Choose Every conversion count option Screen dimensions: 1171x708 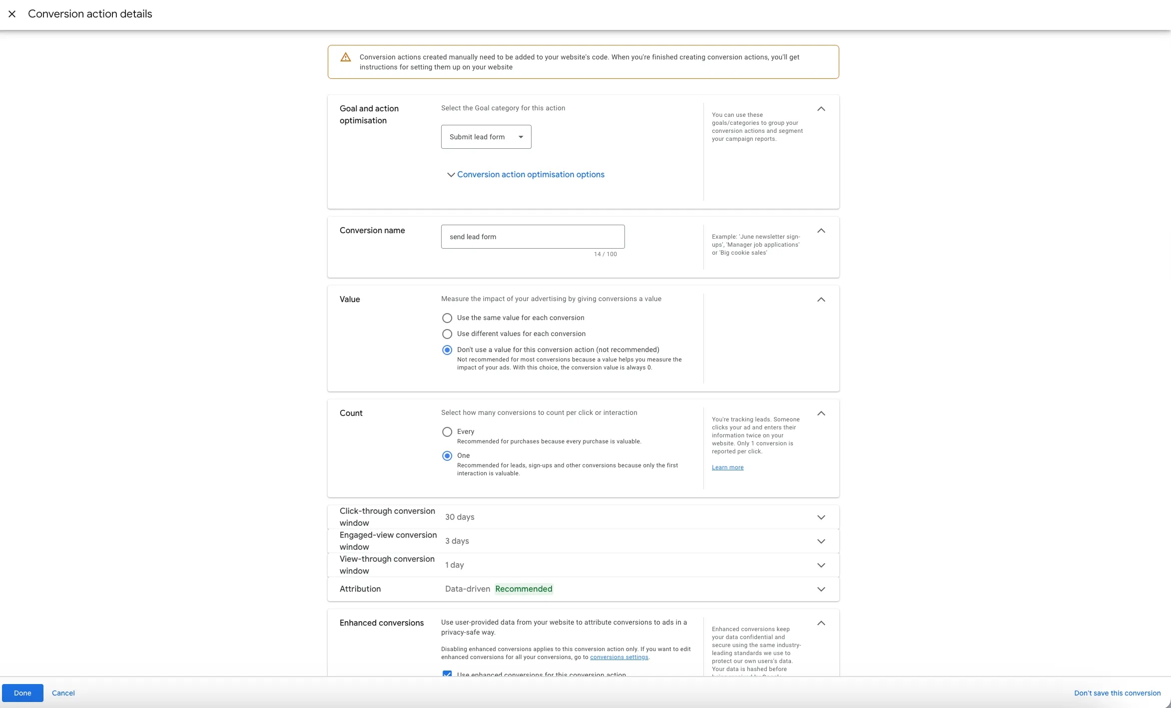447,432
